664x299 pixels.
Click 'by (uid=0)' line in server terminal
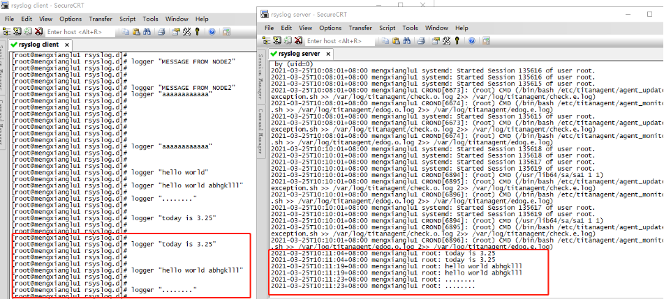(x=293, y=64)
